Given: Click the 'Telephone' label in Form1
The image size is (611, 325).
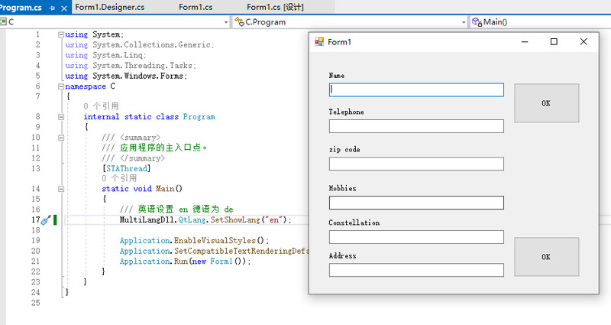Looking at the screenshot, I should 347,112.
